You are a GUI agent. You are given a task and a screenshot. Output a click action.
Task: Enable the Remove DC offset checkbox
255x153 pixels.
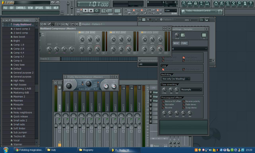163,101
